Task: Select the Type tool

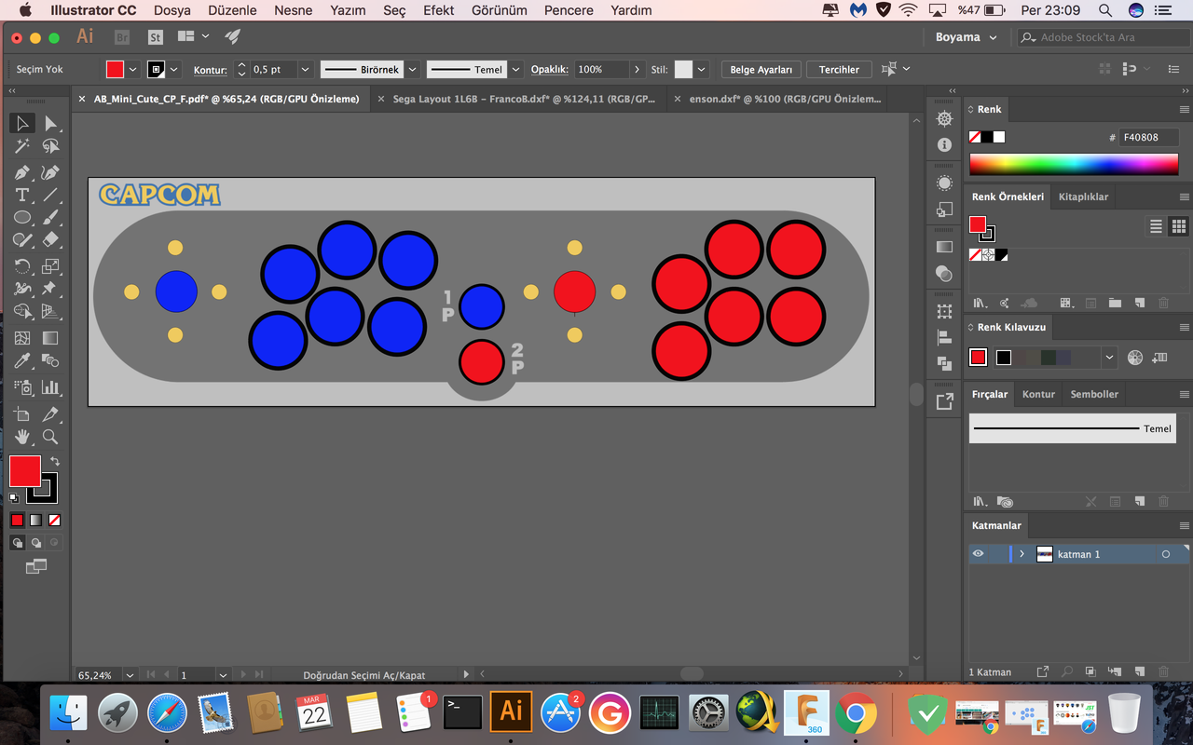Action: coord(22,195)
